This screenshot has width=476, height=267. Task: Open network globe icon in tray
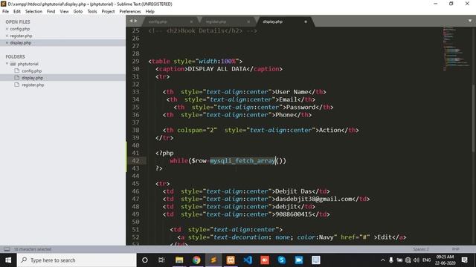[x=408, y=260]
